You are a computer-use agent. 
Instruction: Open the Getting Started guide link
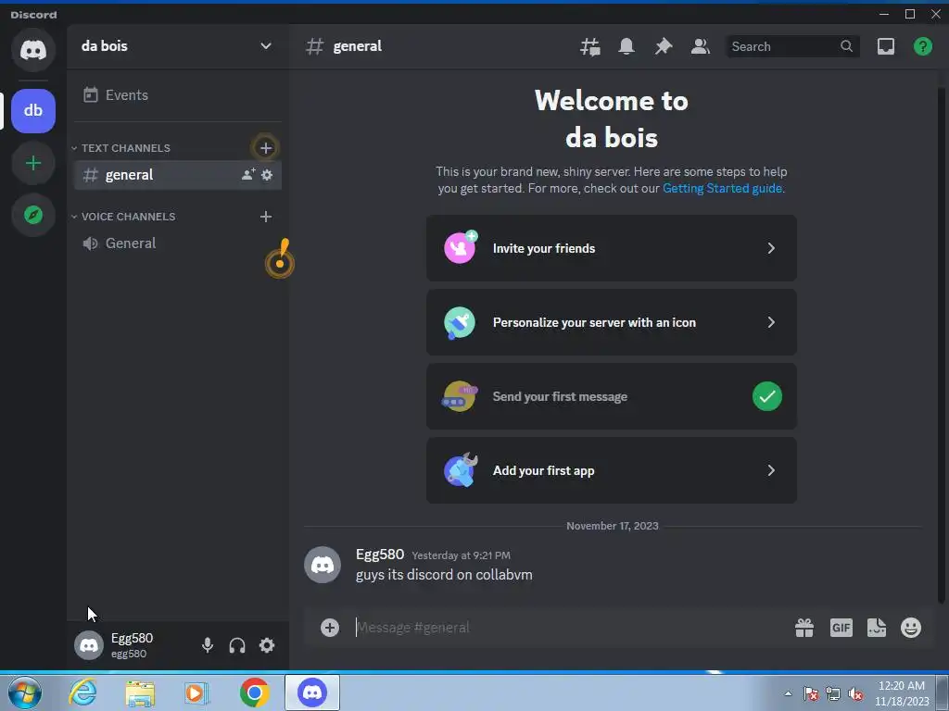point(722,188)
